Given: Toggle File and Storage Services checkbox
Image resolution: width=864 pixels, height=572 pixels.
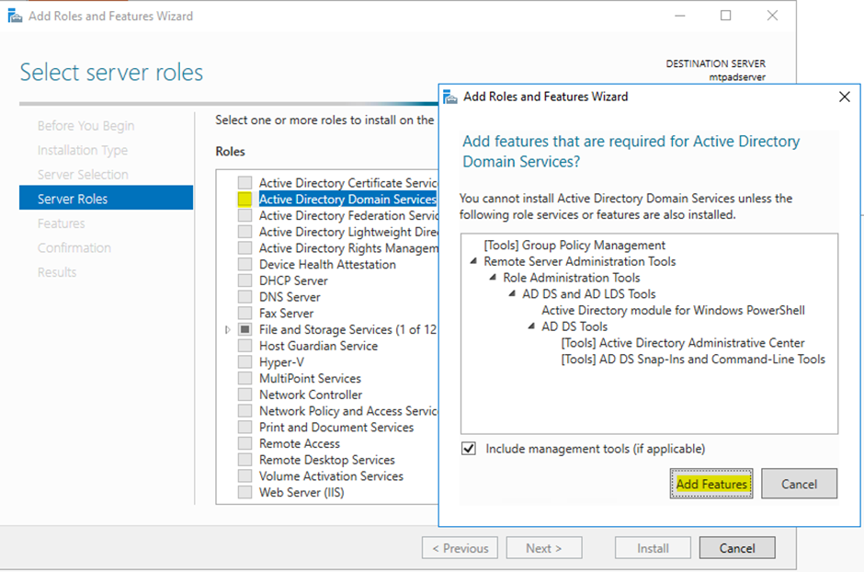Looking at the screenshot, I should click(x=244, y=329).
